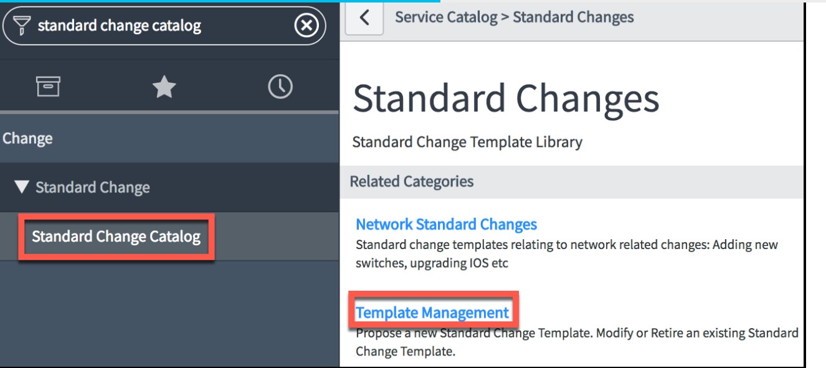Click the Propose a new Template description
This screenshot has height=368, width=826.
click(x=577, y=342)
